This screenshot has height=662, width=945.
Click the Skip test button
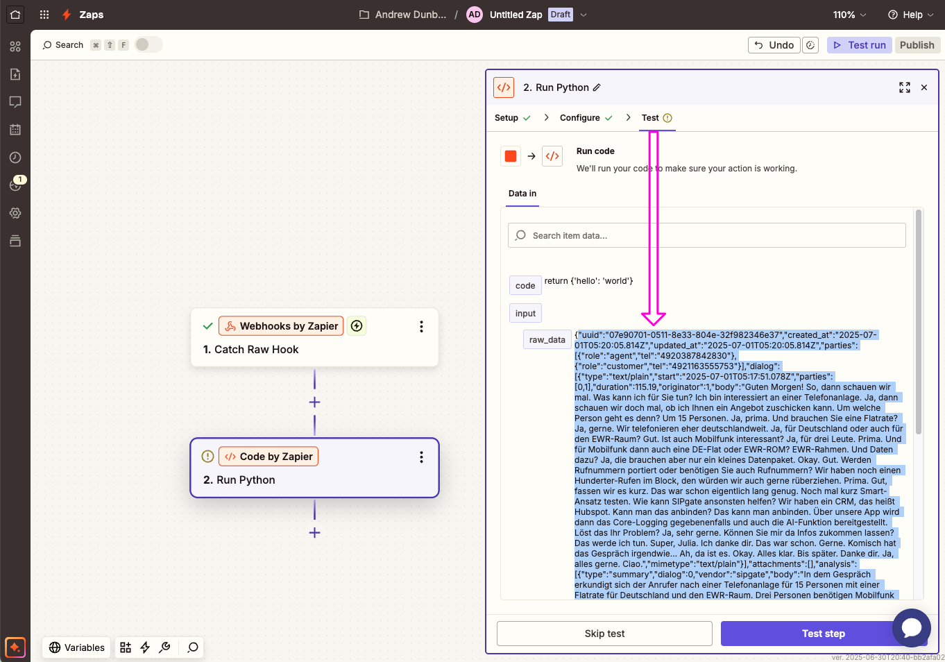[604, 634]
